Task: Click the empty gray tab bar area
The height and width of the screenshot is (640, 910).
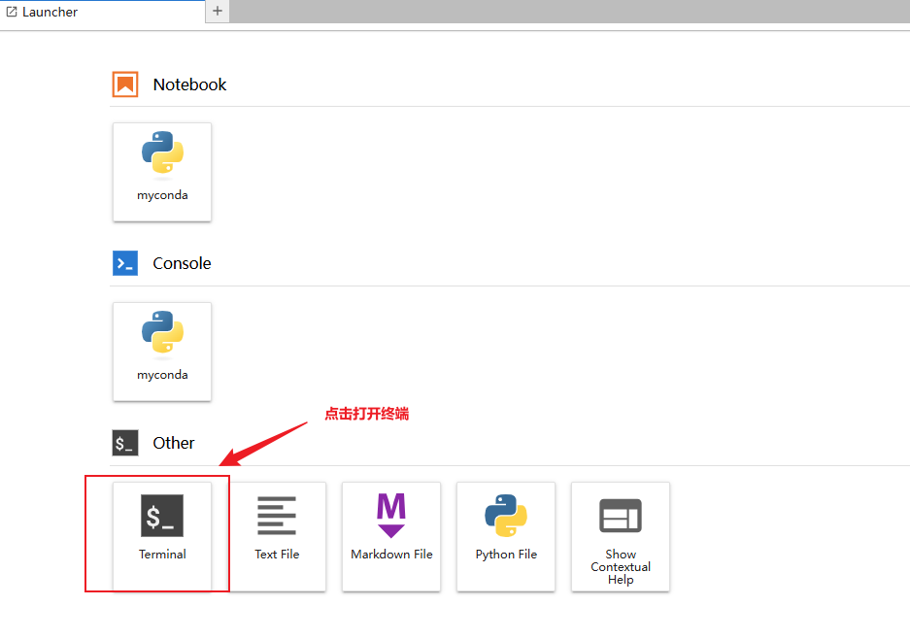Action: pos(563,12)
